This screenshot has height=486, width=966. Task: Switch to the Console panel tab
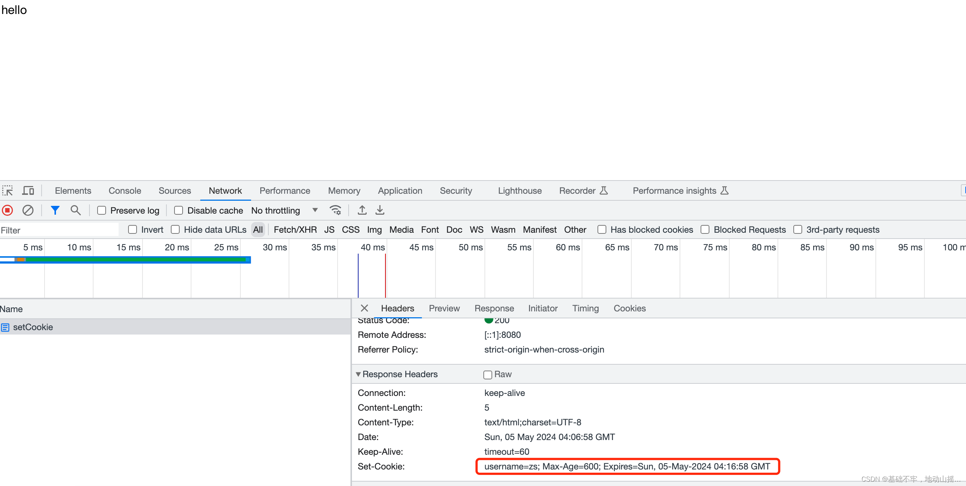point(124,190)
